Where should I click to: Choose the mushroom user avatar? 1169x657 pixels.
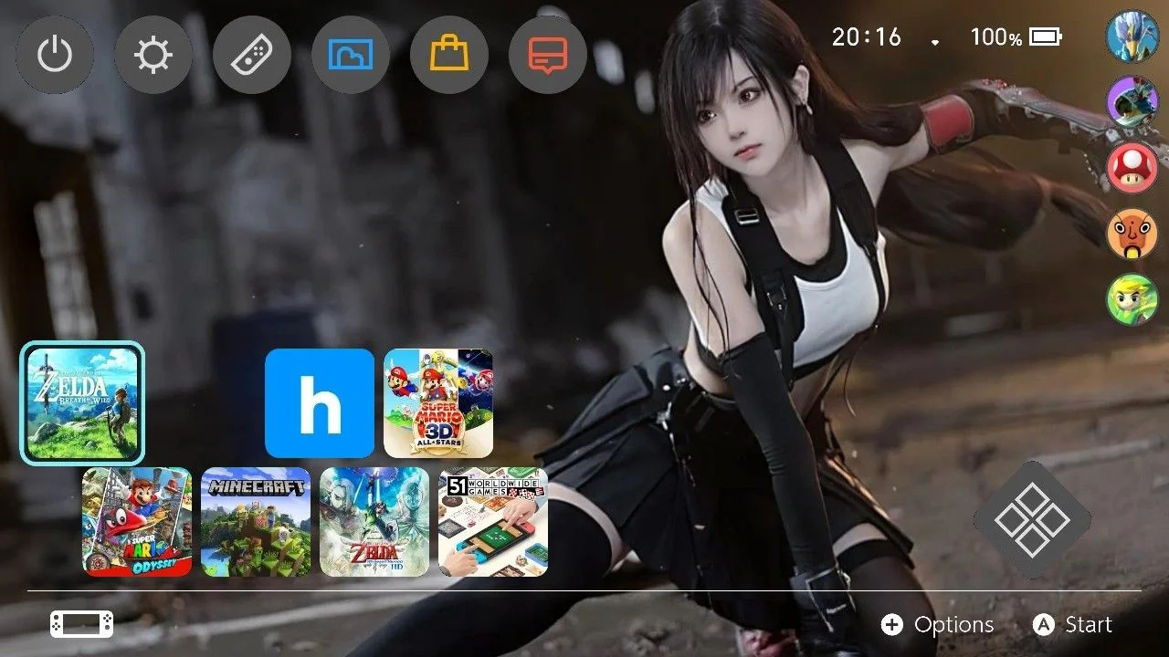[x=1132, y=168]
